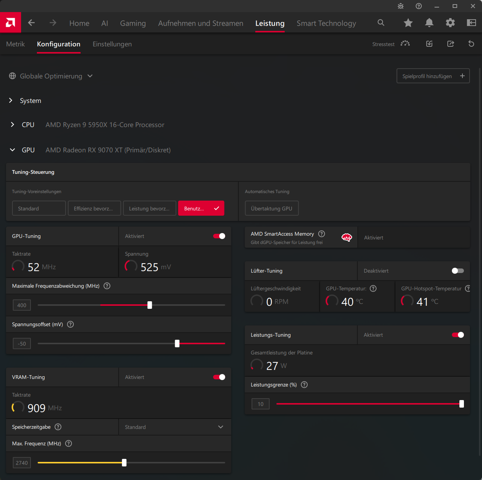Open help for Maximale Frequenzabweichung
The image size is (482, 480).
point(107,286)
